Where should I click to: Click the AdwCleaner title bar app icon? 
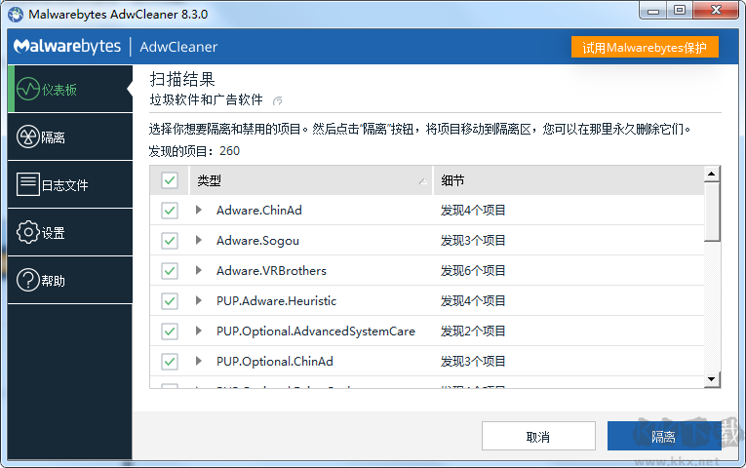click(x=16, y=15)
